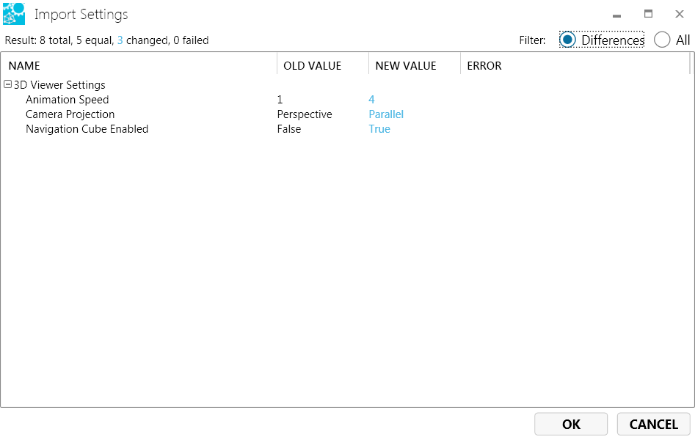Click the OLD VALUE column header
The image size is (695, 440).
coord(312,66)
